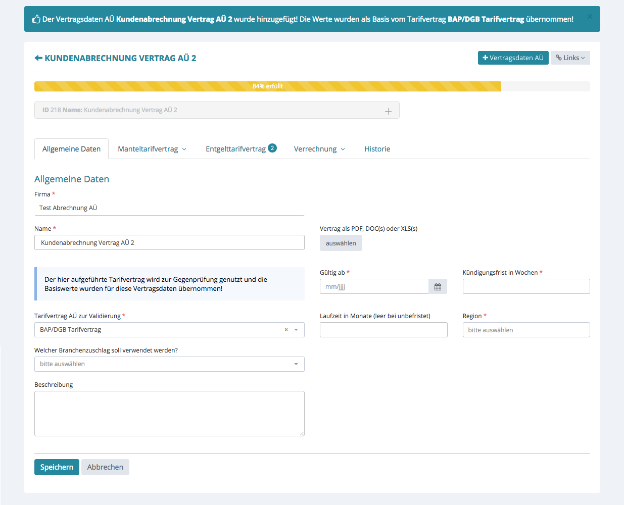Screen dimensions: 624x505
Task: Select the Allgemeine Daten tab
Action: pos(71,149)
